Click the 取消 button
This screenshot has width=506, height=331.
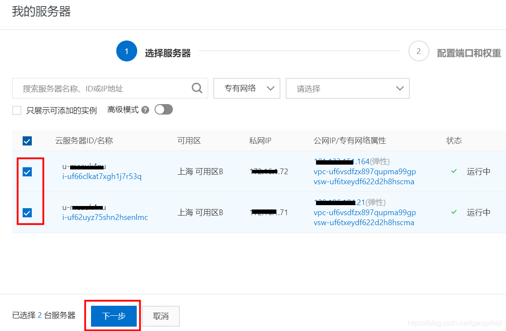(x=161, y=316)
